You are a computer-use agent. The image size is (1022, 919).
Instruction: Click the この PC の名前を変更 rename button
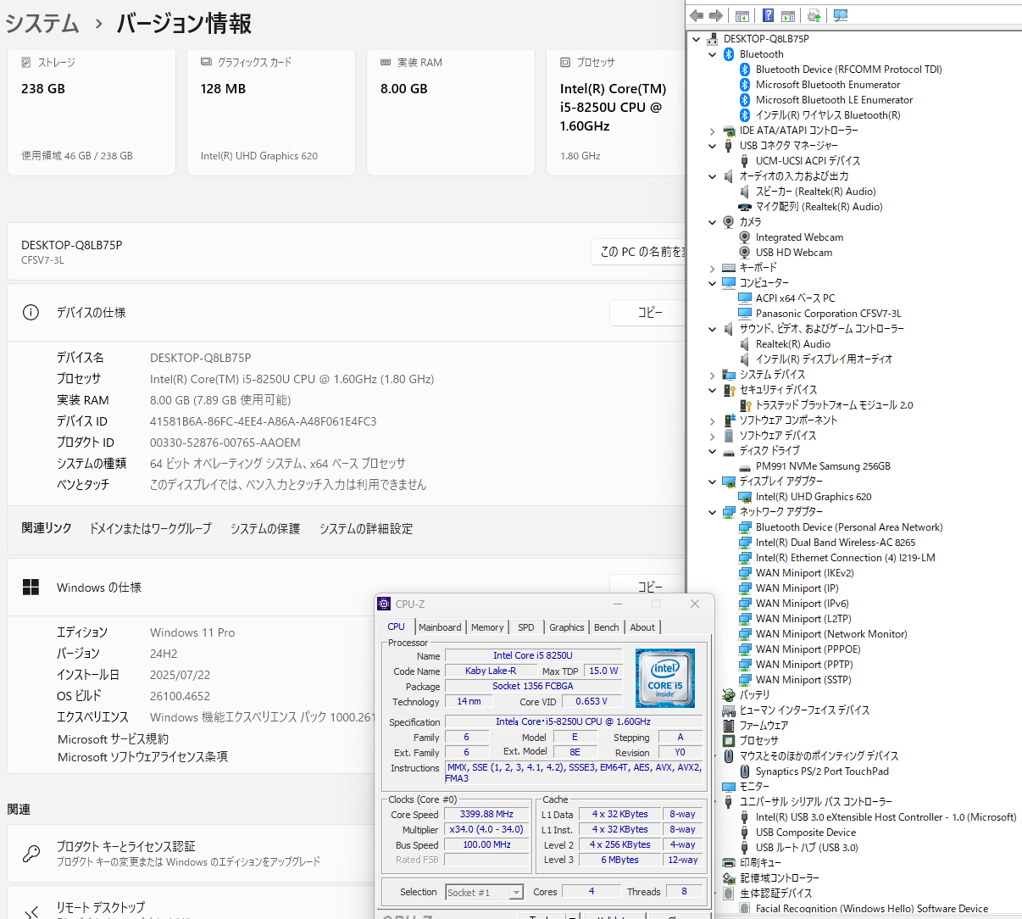click(638, 252)
